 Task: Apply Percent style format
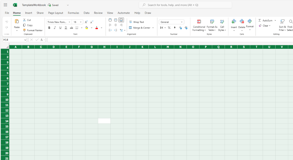click(169, 28)
